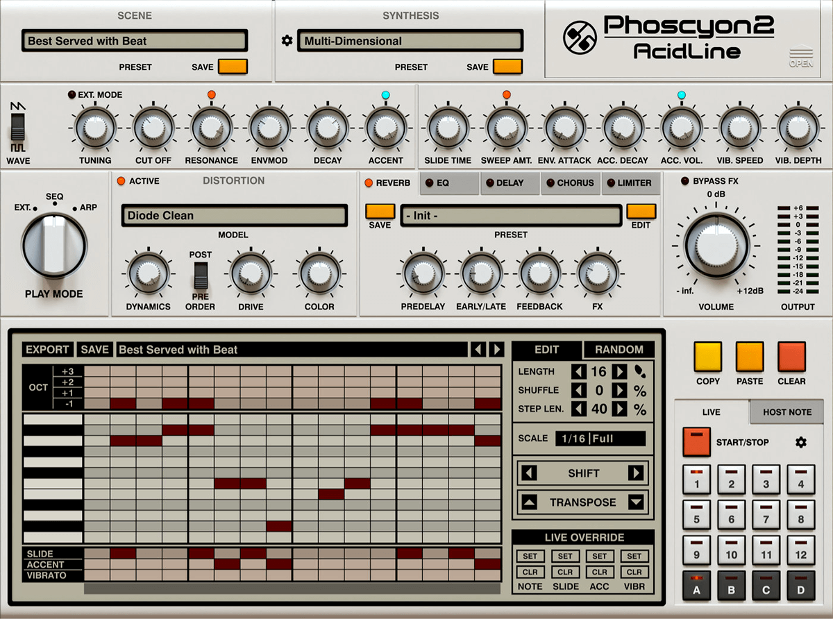Viewport: 833px width, 619px height.
Task: Enable the BYPASS FX toggle
Action: click(684, 180)
